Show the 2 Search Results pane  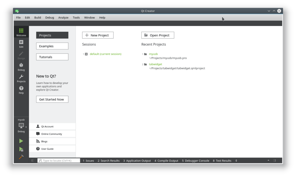[x=109, y=161]
